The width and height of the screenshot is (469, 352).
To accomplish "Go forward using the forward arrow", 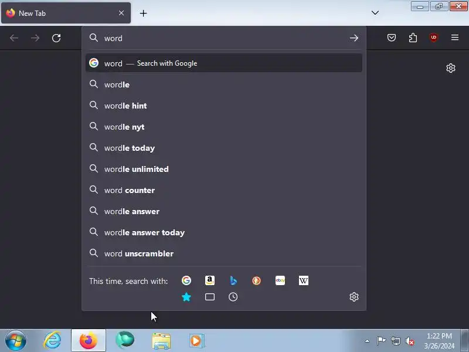I will [35, 38].
